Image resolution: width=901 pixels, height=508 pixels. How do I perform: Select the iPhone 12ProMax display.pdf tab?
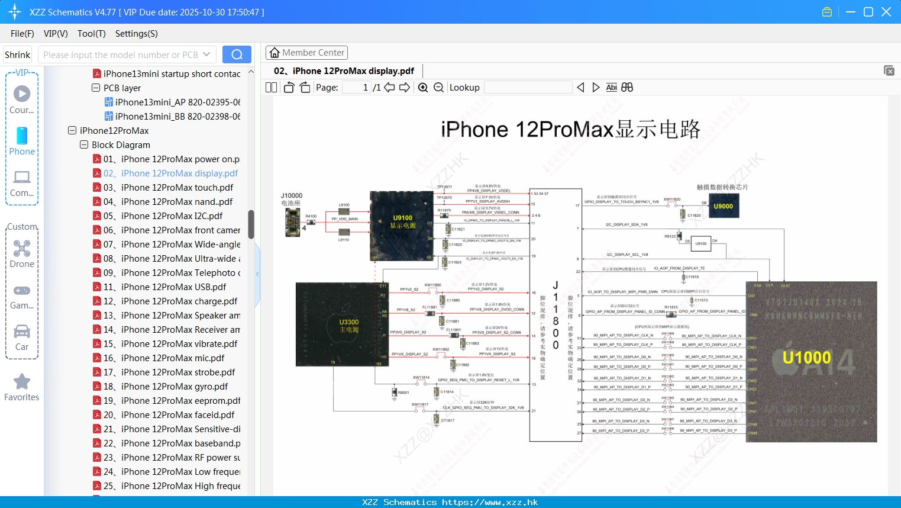coord(343,70)
